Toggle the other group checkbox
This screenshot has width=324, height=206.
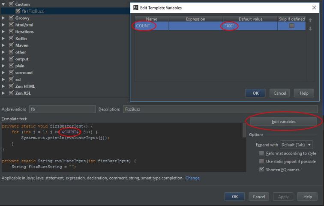coord(12,51)
